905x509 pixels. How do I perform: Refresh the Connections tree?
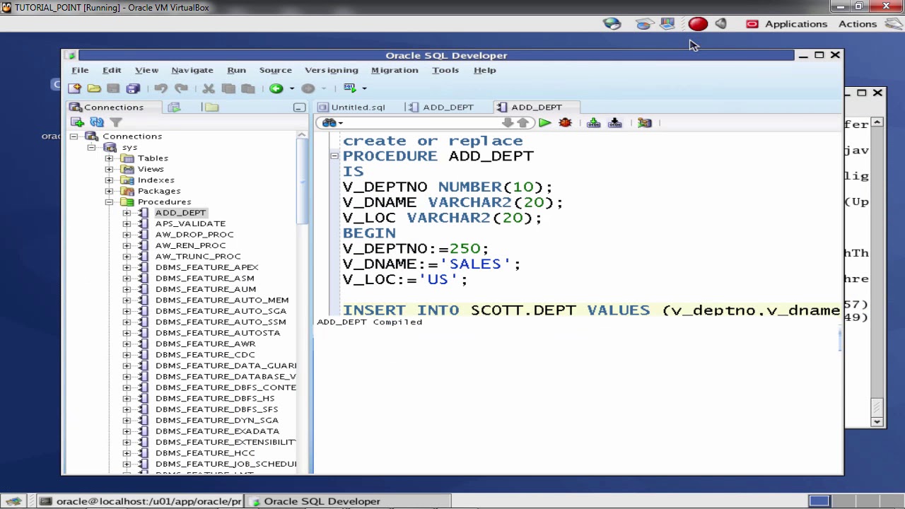pos(97,122)
